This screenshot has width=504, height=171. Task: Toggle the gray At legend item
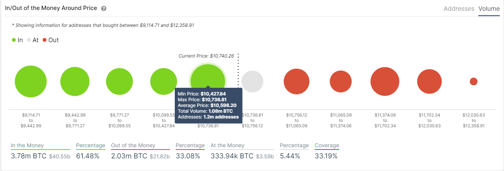click(x=33, y=40)
